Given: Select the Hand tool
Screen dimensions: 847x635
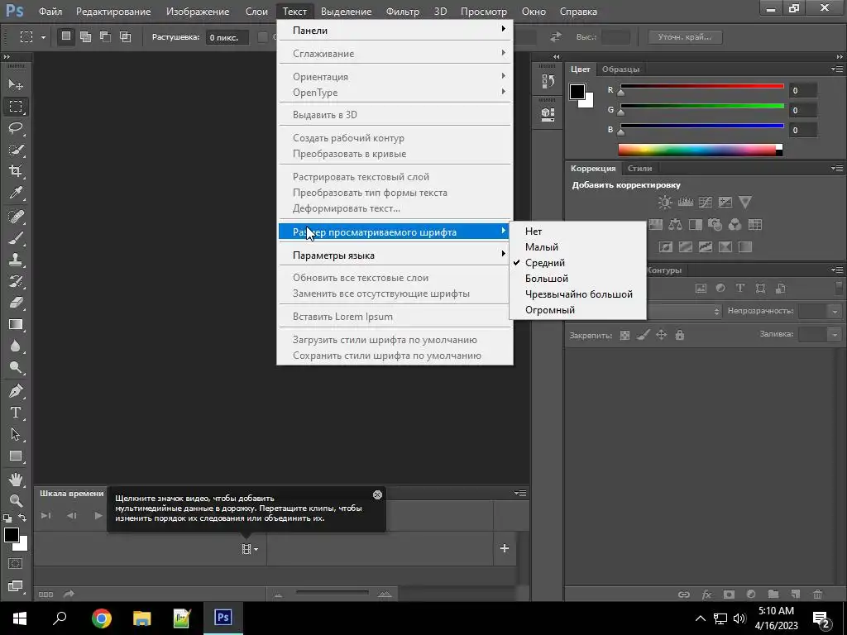Looking at the screenshot, I should coord(16,479).
